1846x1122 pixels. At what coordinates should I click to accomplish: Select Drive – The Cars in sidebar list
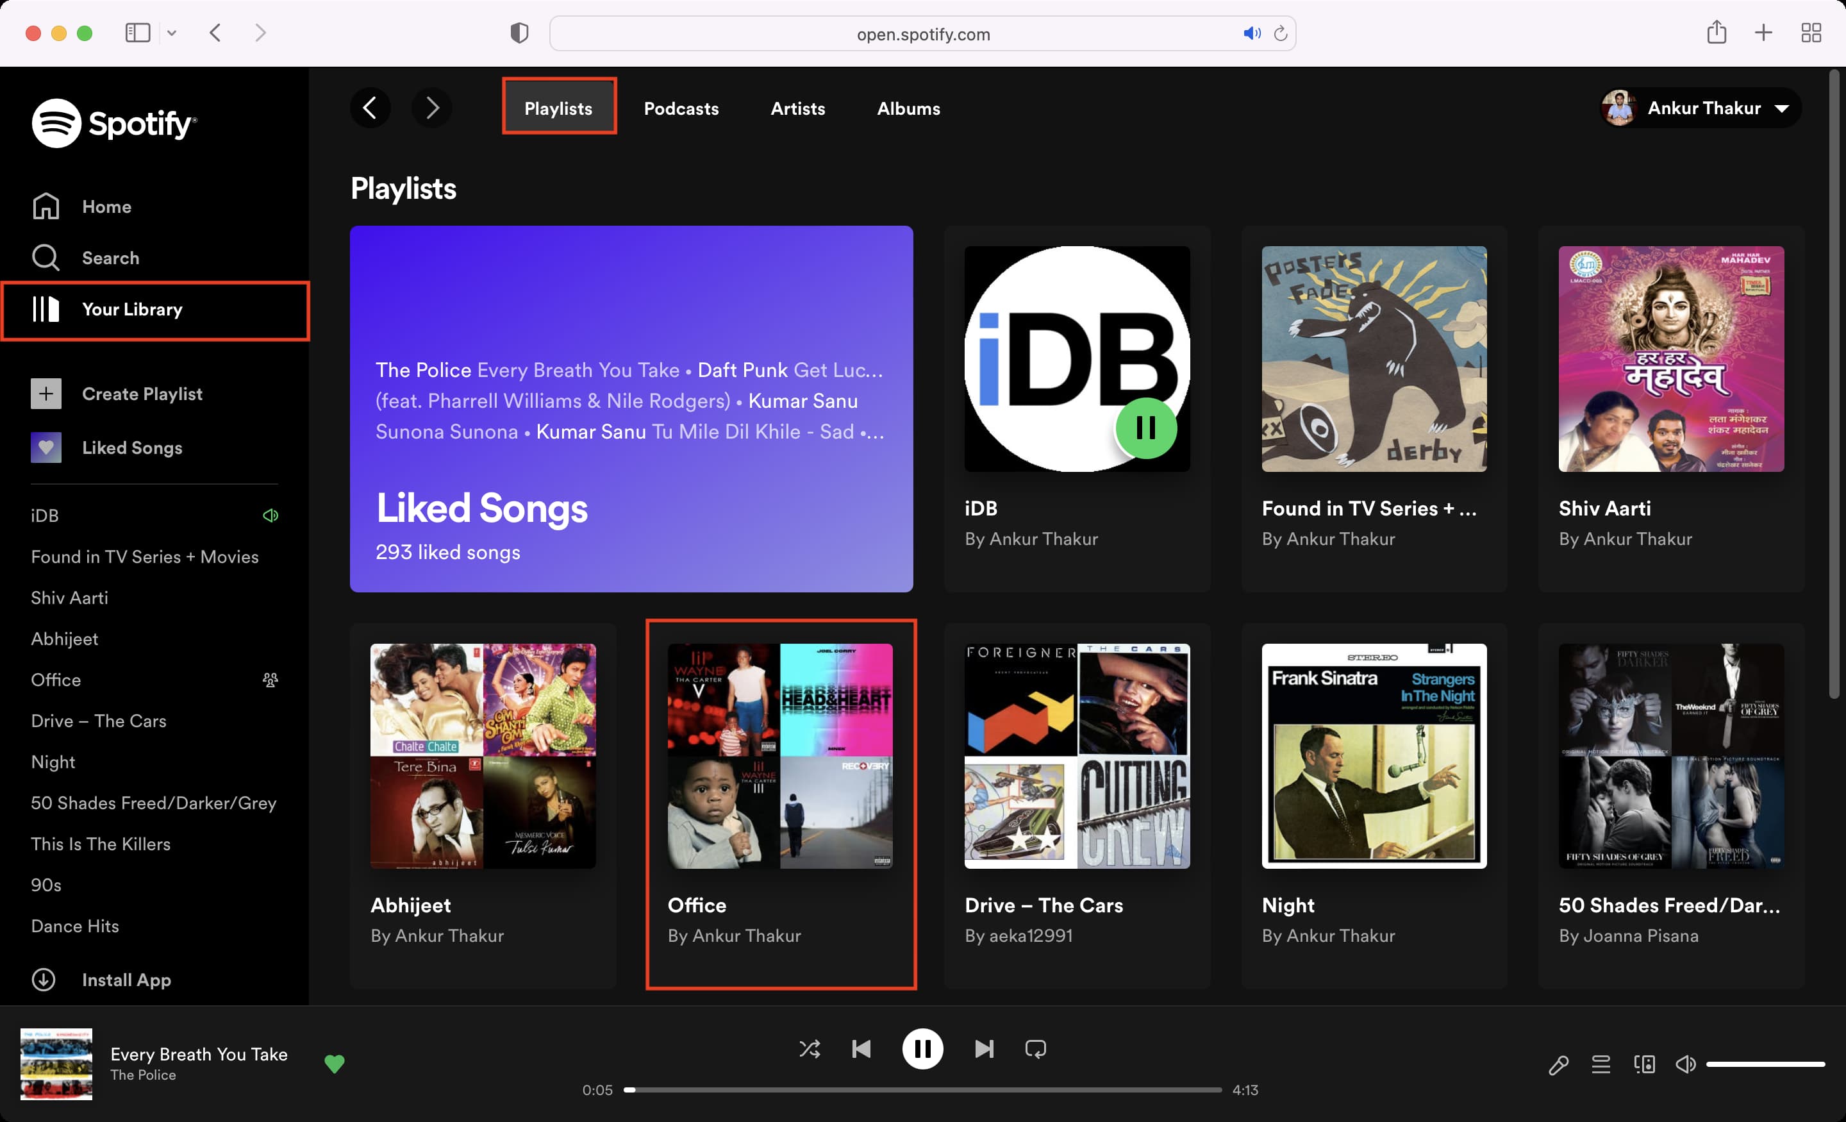point(98,721)
